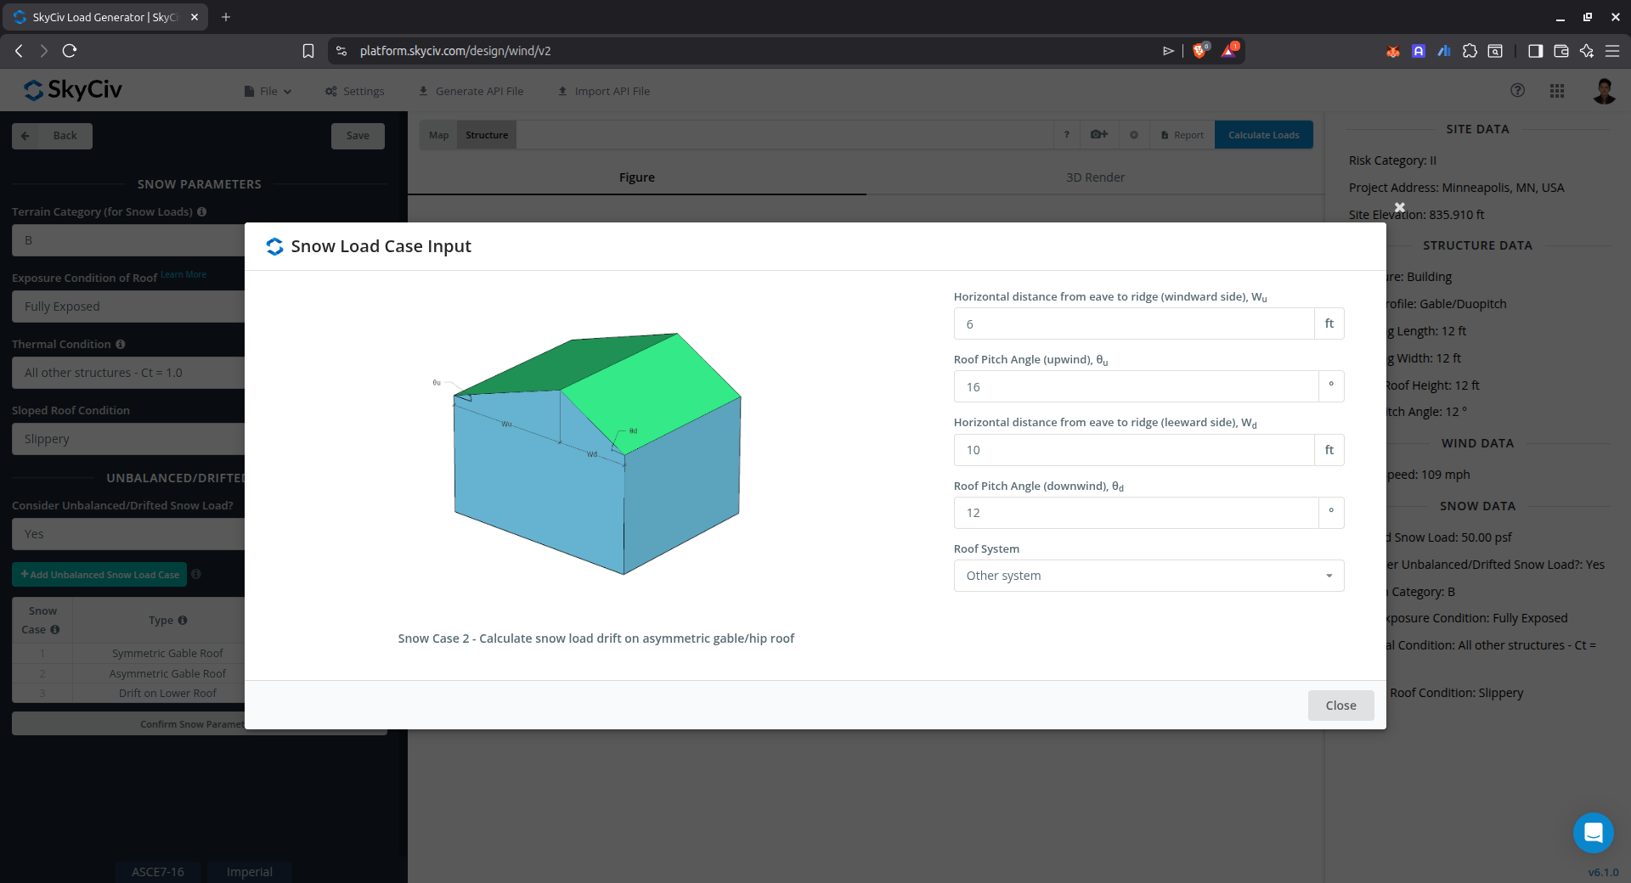Click the SkyCiv logo

(x=73, y=90)
